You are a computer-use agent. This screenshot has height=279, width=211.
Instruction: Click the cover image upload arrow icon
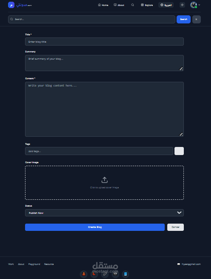click(104, 180)
